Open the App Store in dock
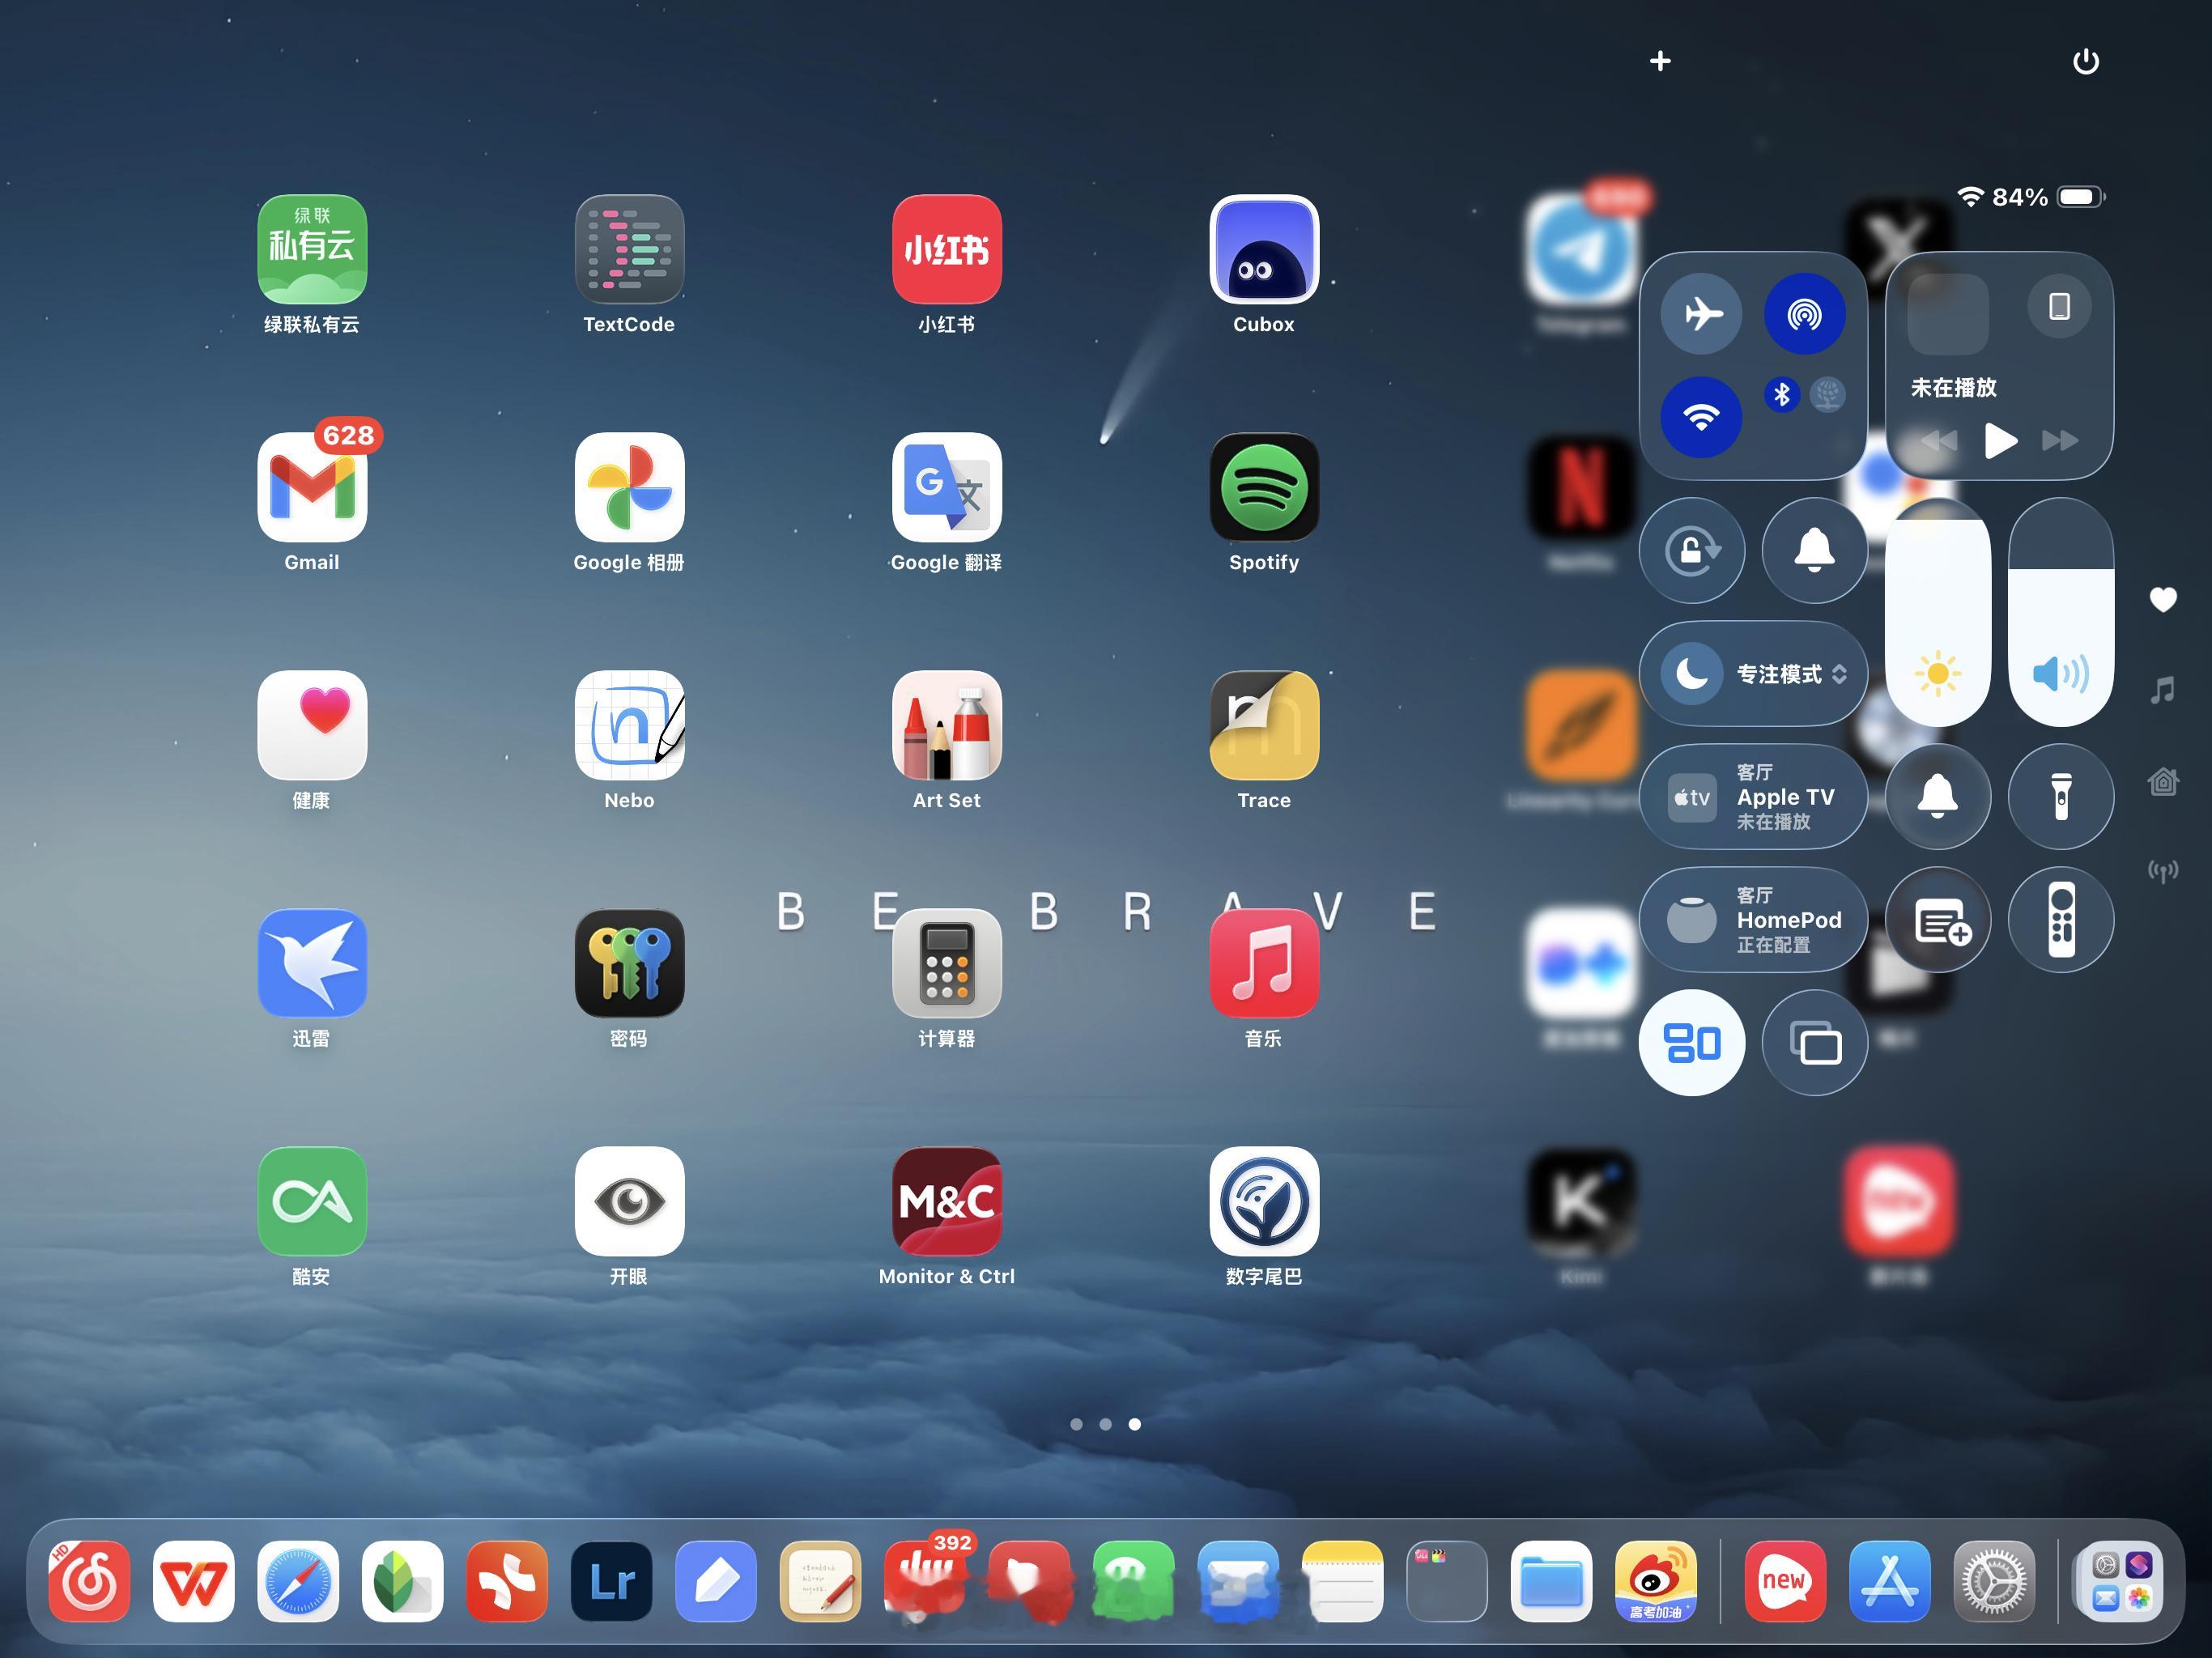This screenshot has width=2212, height=1658. click(1890, 1582)
